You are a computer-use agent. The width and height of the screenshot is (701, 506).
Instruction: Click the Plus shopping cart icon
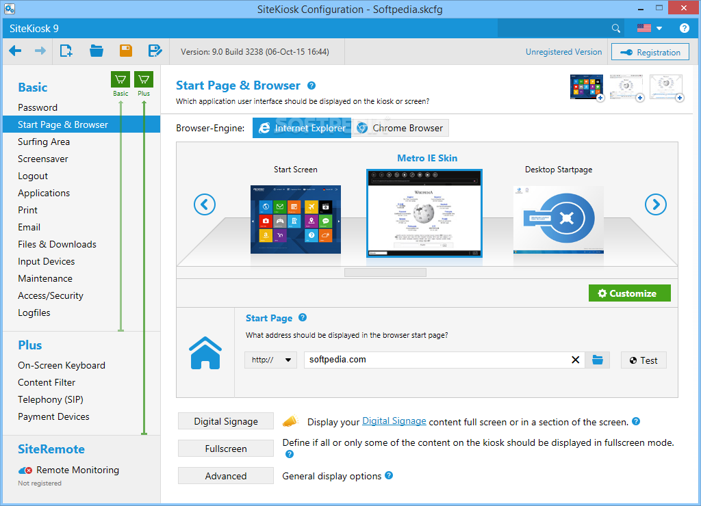pyautogui.click(x=144, y=80)
